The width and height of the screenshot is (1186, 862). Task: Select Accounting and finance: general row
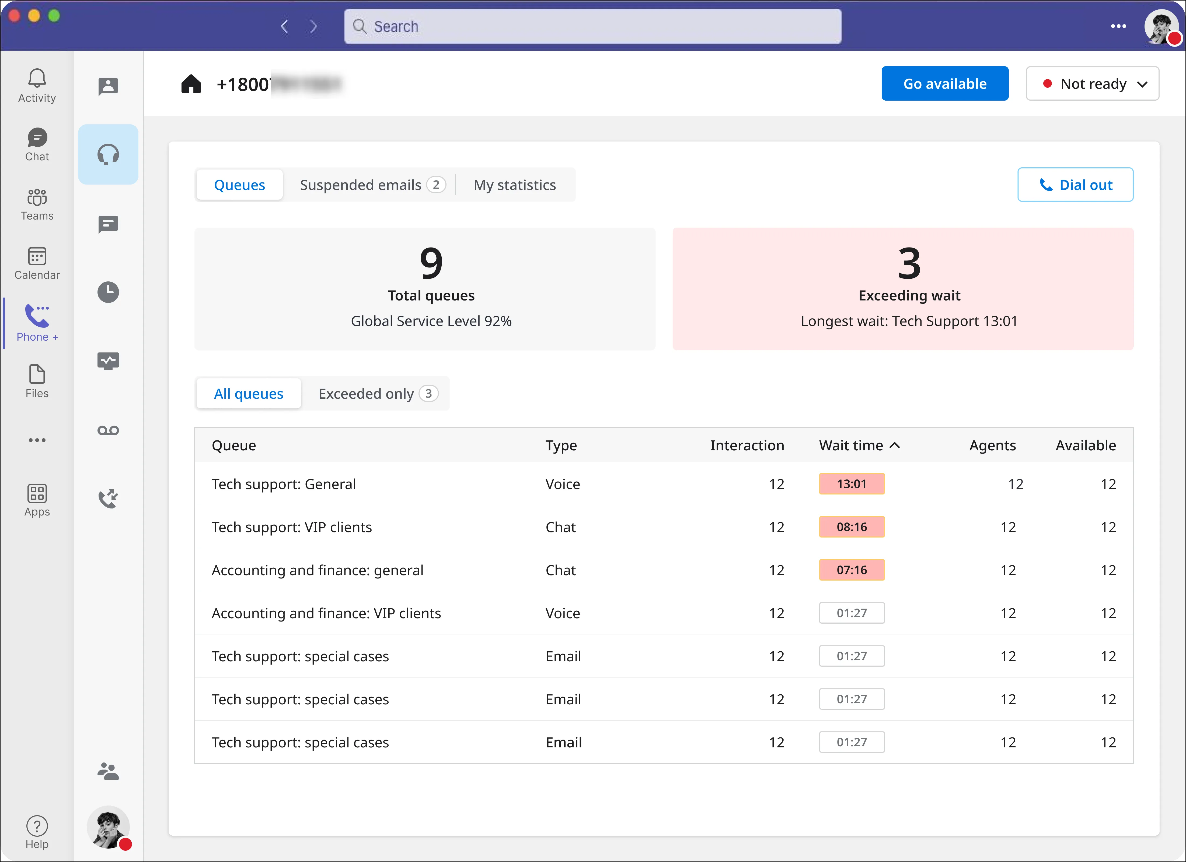(664, 570)
